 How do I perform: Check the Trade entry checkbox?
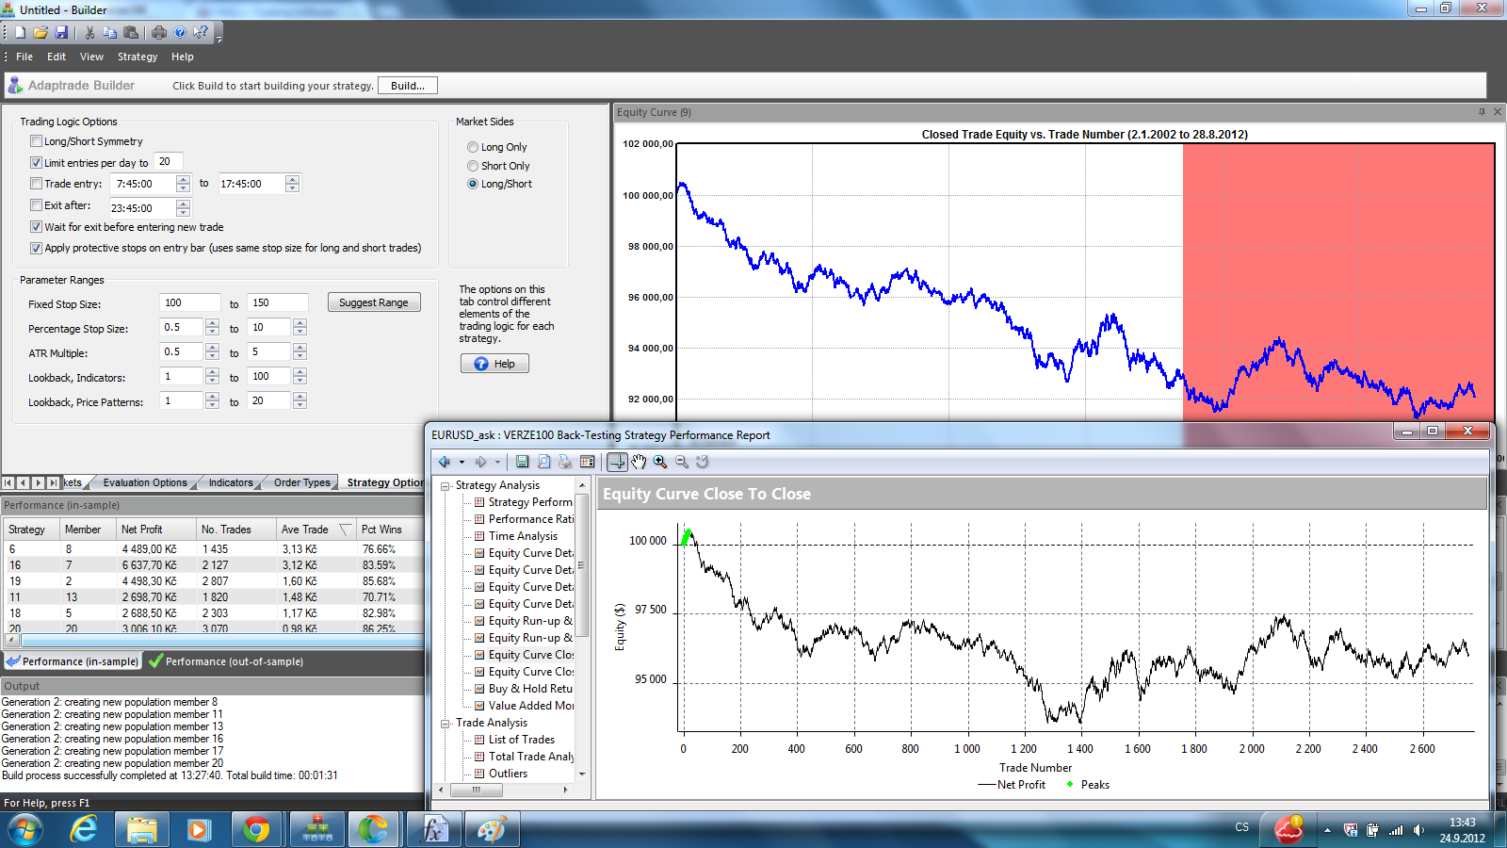[36, 184]
